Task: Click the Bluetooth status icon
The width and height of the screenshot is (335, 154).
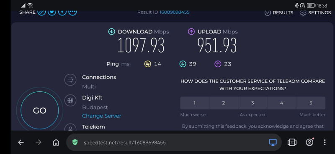Action: pos(296,5)
